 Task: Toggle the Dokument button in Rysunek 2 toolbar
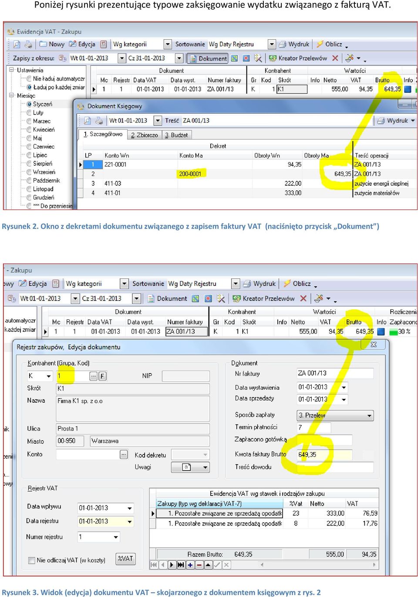coord(208,58)
